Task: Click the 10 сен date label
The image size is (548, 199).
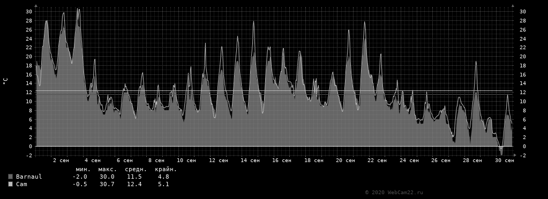Action: pyautogui.click(x=186, y=160)
